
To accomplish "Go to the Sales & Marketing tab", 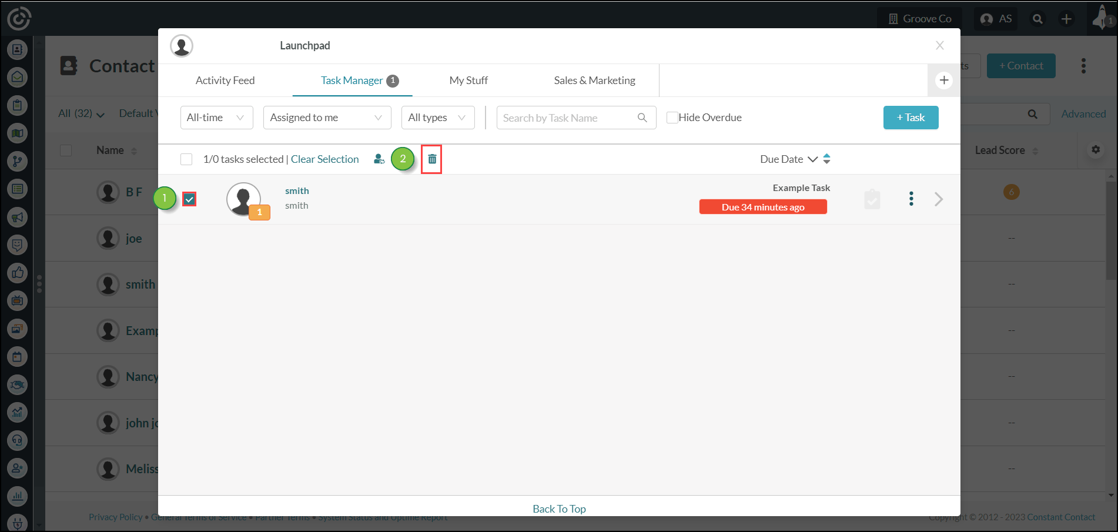I will 595,81.
